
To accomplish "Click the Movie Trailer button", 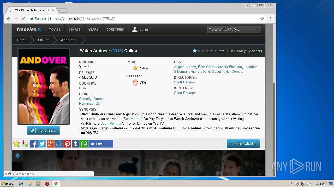I will (43, 130).
